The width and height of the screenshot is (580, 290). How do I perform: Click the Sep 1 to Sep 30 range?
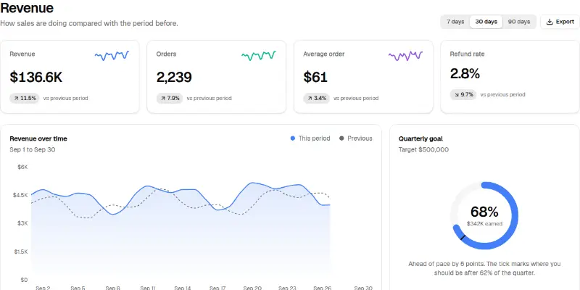33,150
